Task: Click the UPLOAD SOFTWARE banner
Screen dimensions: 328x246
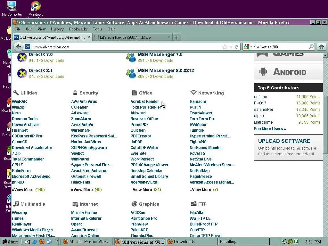Action: click(288, 147)
